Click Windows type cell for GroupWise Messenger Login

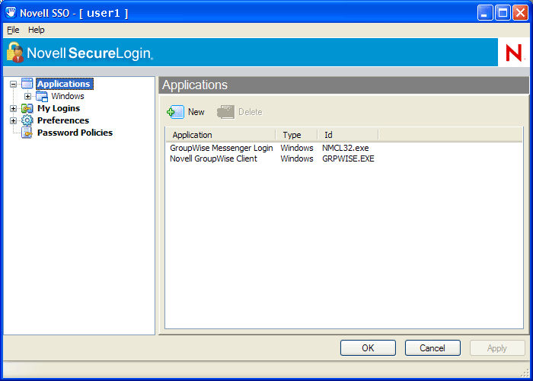(297, 148)
